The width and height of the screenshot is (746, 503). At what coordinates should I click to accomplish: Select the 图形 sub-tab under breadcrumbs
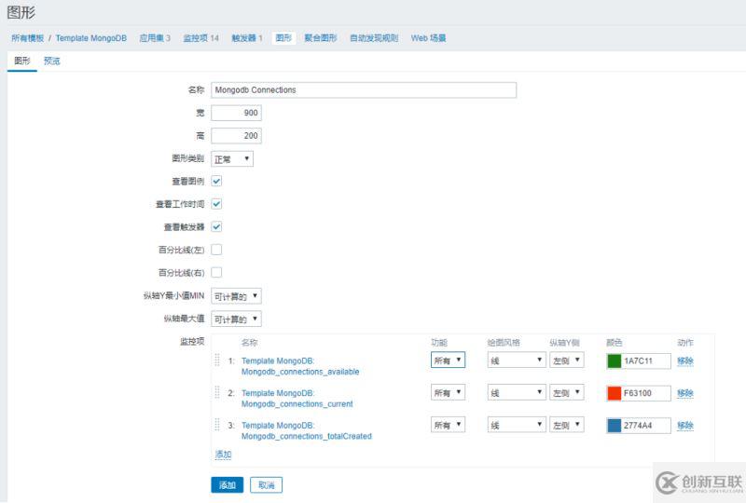21,61
